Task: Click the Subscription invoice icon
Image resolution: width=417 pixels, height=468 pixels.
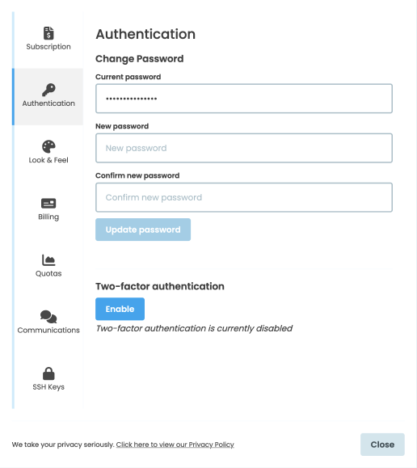Action: point(48,33)
